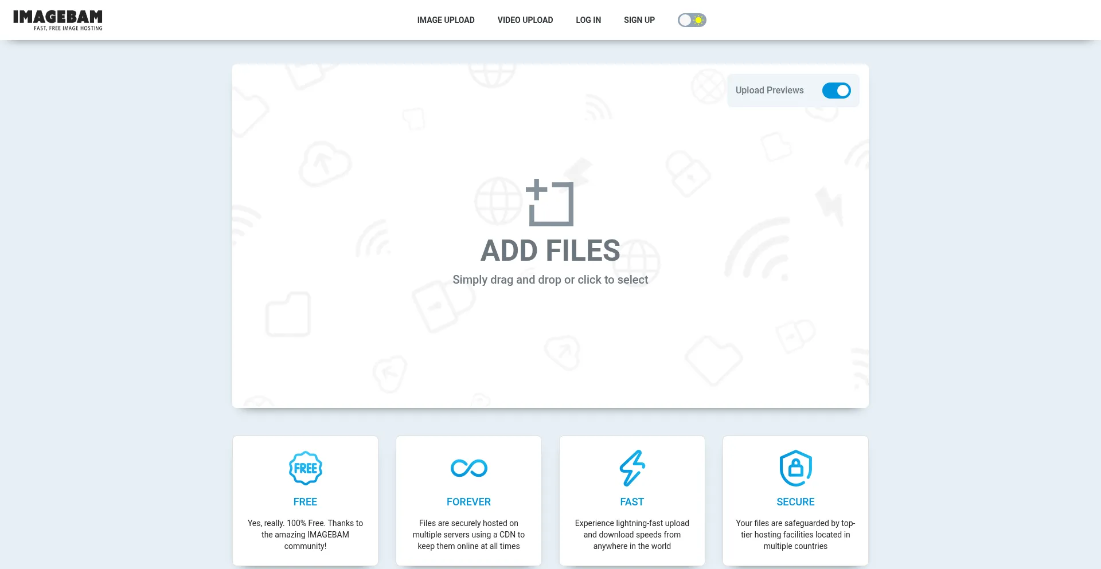Click the FAST card title
Image resolution: width=1101 pixels, height=569 pixels.
(x=632, y=502)
